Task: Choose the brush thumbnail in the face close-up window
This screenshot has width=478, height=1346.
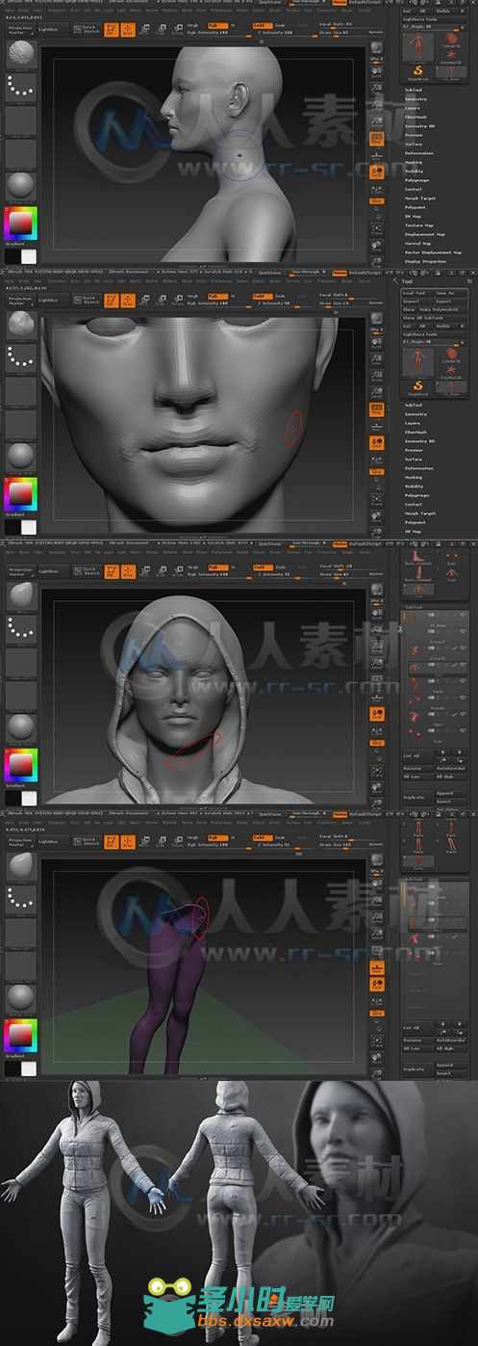Action: (x=20, y=326)
